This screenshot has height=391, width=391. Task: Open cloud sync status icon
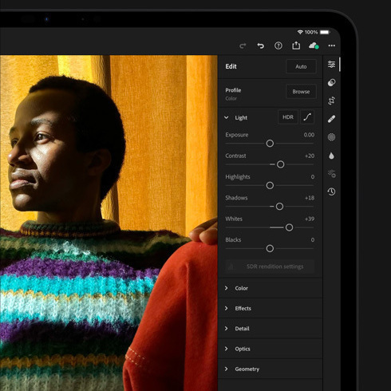(314, 45)
